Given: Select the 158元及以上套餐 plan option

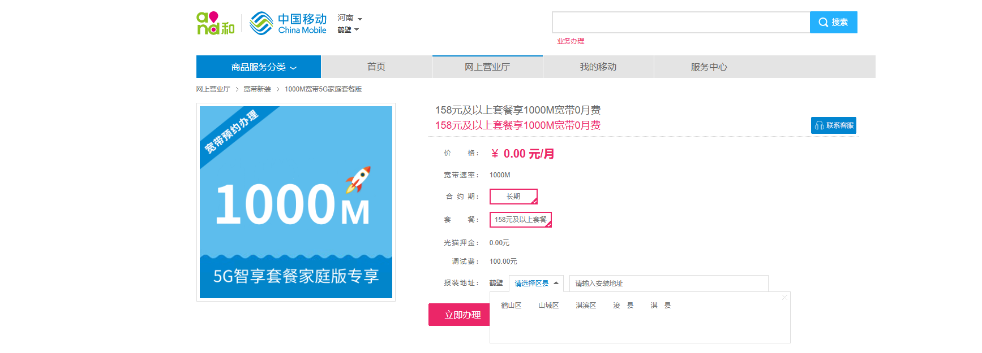Looking at the screenshot, I should click(x=521, y=220).
